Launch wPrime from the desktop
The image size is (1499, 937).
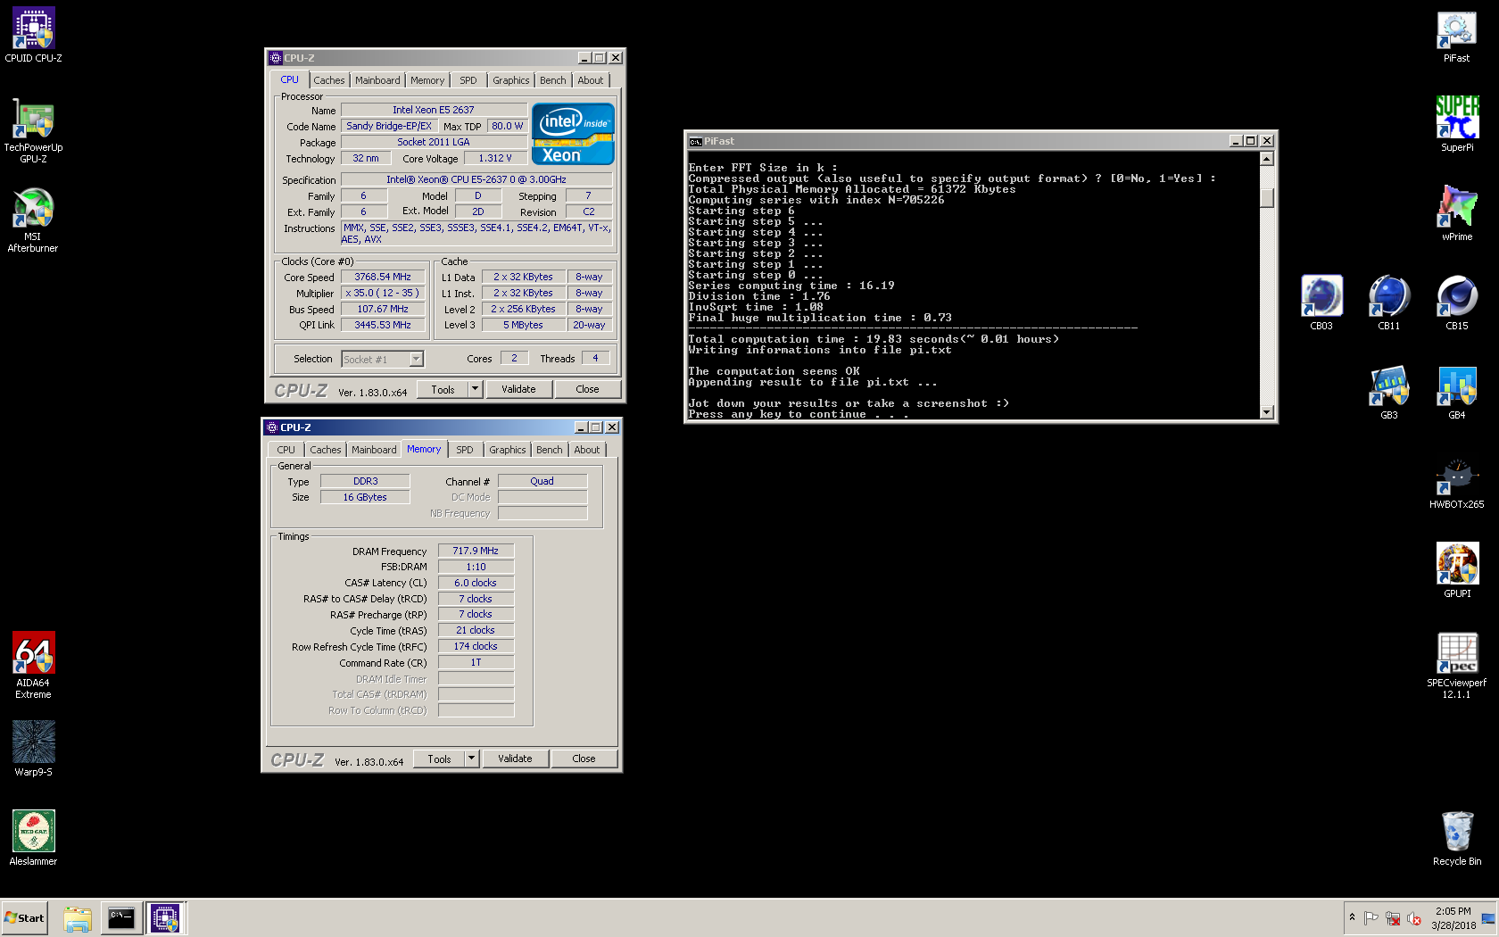point(1456,214)
